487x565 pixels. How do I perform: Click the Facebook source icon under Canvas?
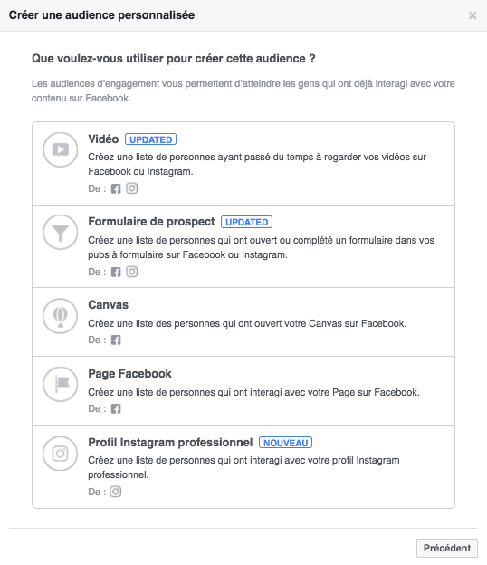116,340
